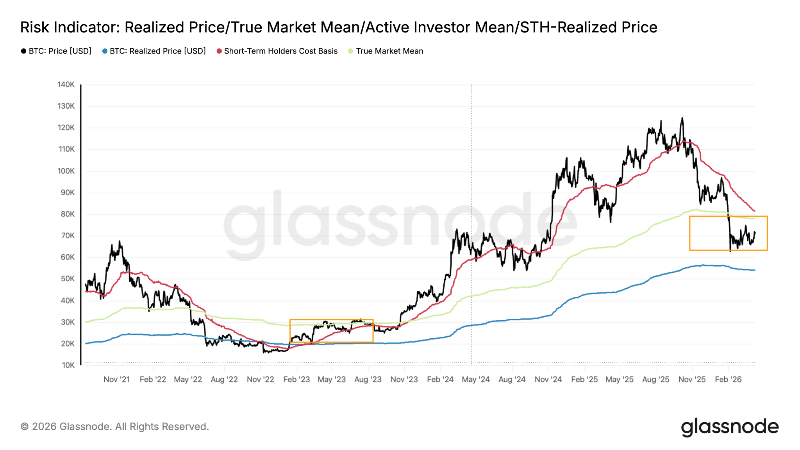Click the Short-Term Holders Cost Basis label

tap(280, 51)
